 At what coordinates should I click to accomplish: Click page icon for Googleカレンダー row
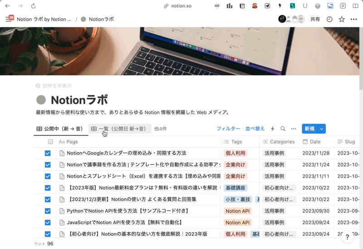(x=62, y=153)
